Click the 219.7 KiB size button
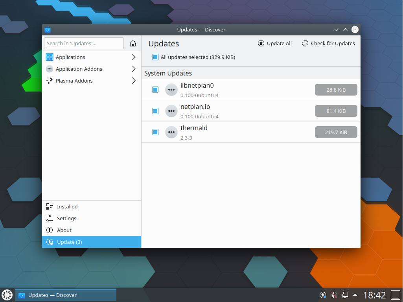 coord(336,132)
